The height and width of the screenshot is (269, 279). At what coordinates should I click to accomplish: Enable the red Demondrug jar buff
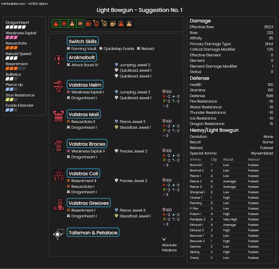tap(88, 23)
